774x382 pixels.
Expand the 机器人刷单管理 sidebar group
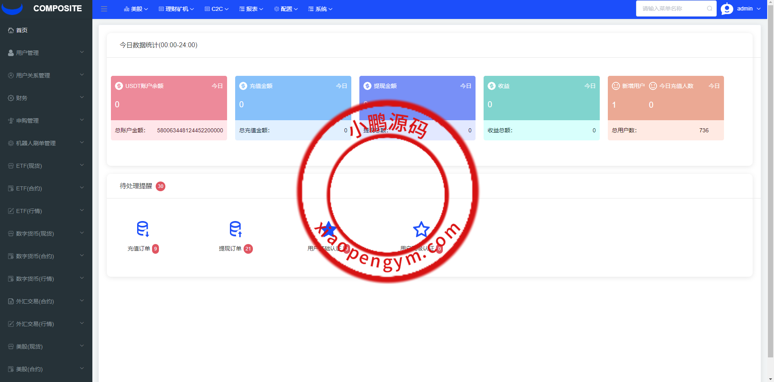point(46,143)
